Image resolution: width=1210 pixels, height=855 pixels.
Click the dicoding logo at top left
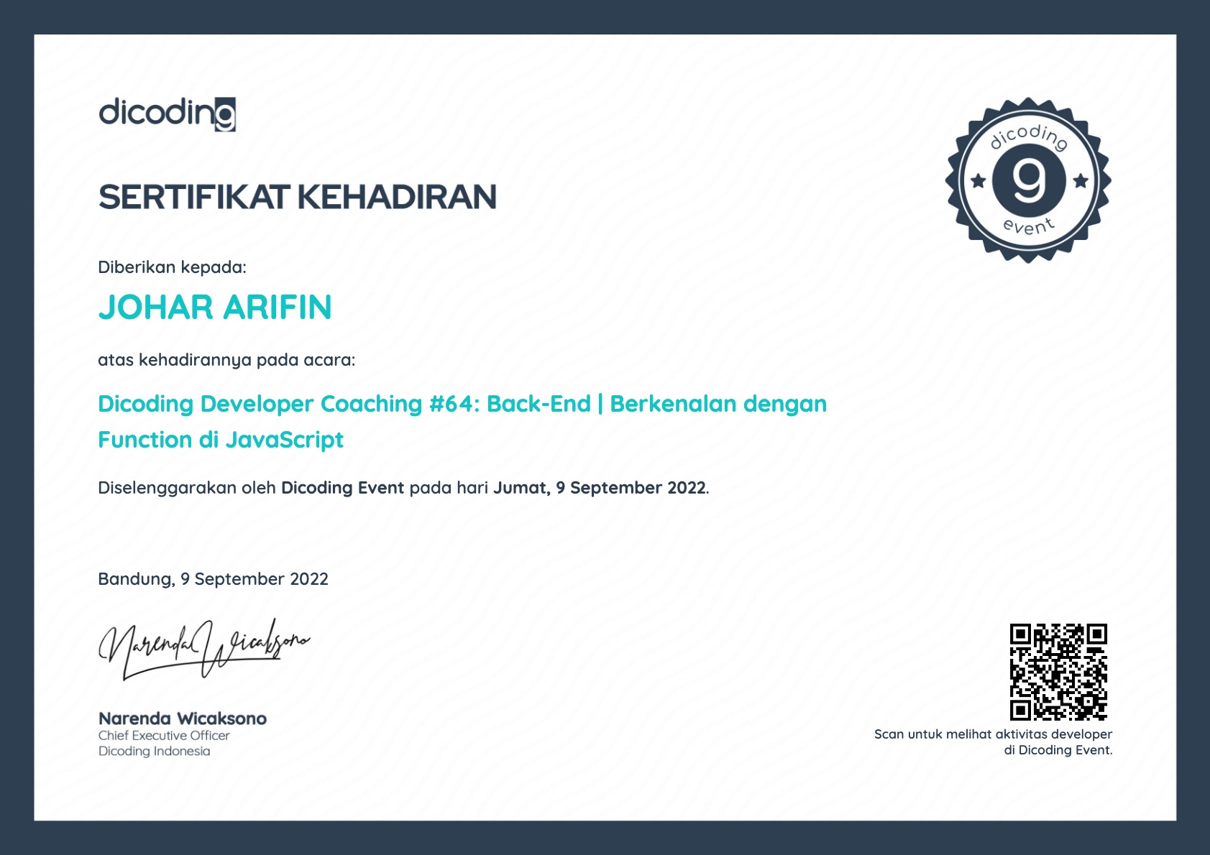(167, 114)
